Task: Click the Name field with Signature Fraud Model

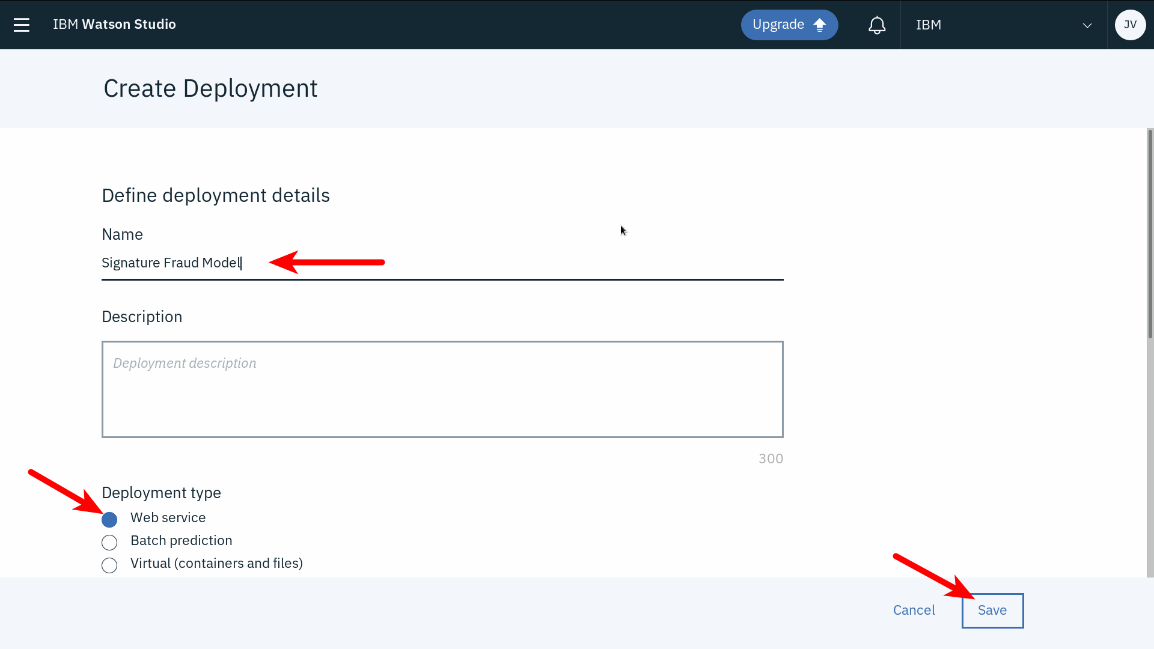Action: (442, 263)
